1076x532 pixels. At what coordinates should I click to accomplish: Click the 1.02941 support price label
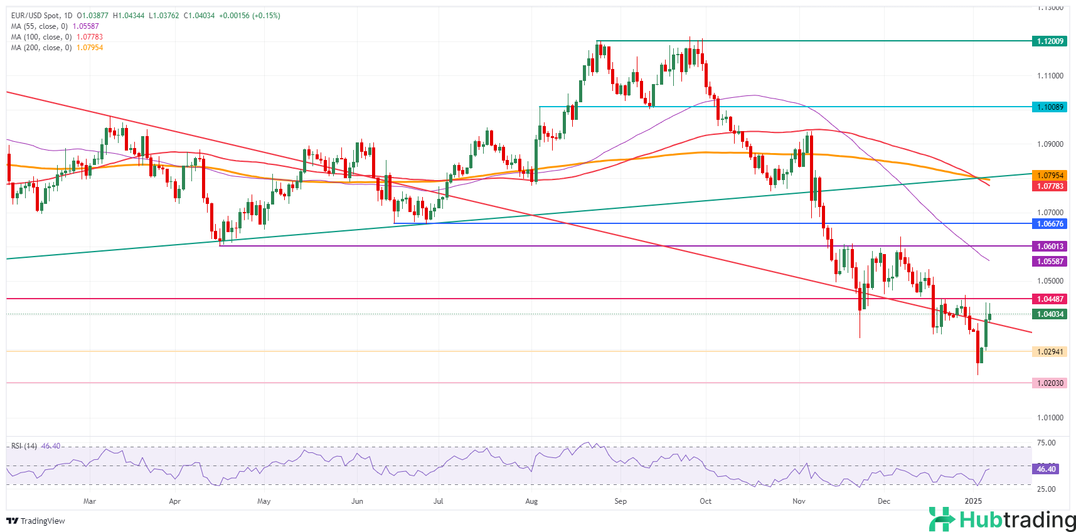click(1049, 352)
